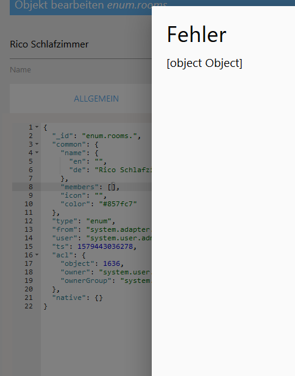
Task: Collapse the root object fold arrow
Action: (x=37, y=127)
